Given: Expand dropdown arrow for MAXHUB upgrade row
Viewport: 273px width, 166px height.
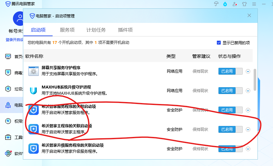Looking at the screenshot, I should tap(248, 91).
